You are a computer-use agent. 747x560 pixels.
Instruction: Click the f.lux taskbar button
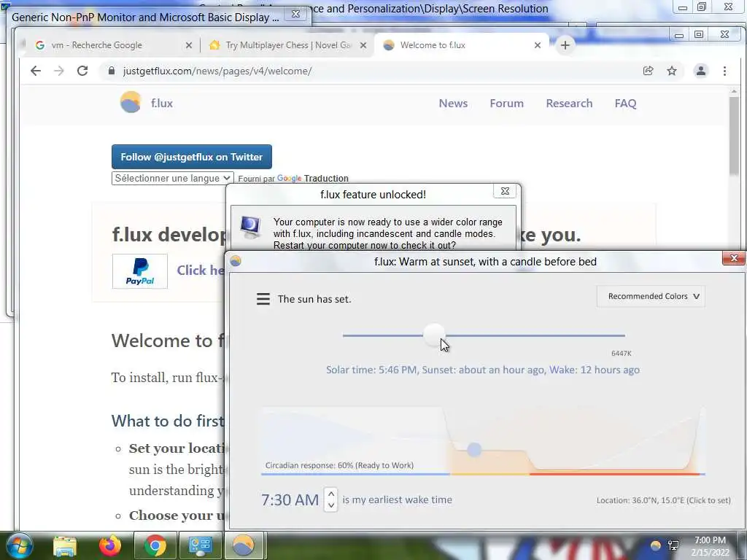[243, 545]
